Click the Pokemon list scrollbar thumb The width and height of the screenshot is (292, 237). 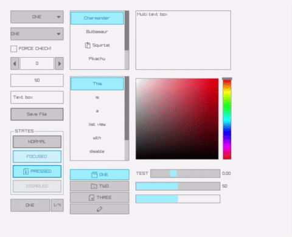(x=127, y=30)
